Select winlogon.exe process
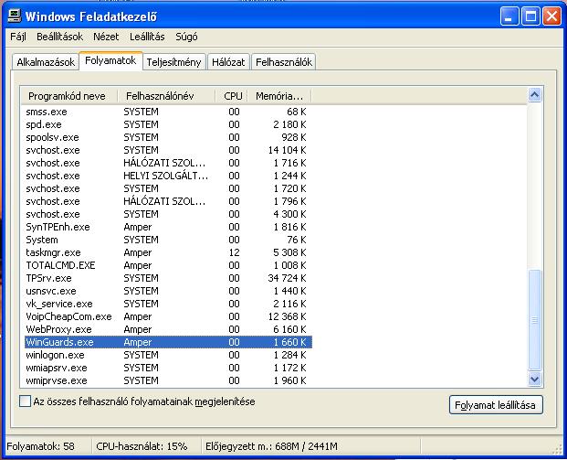 click(x=168, y=355)
